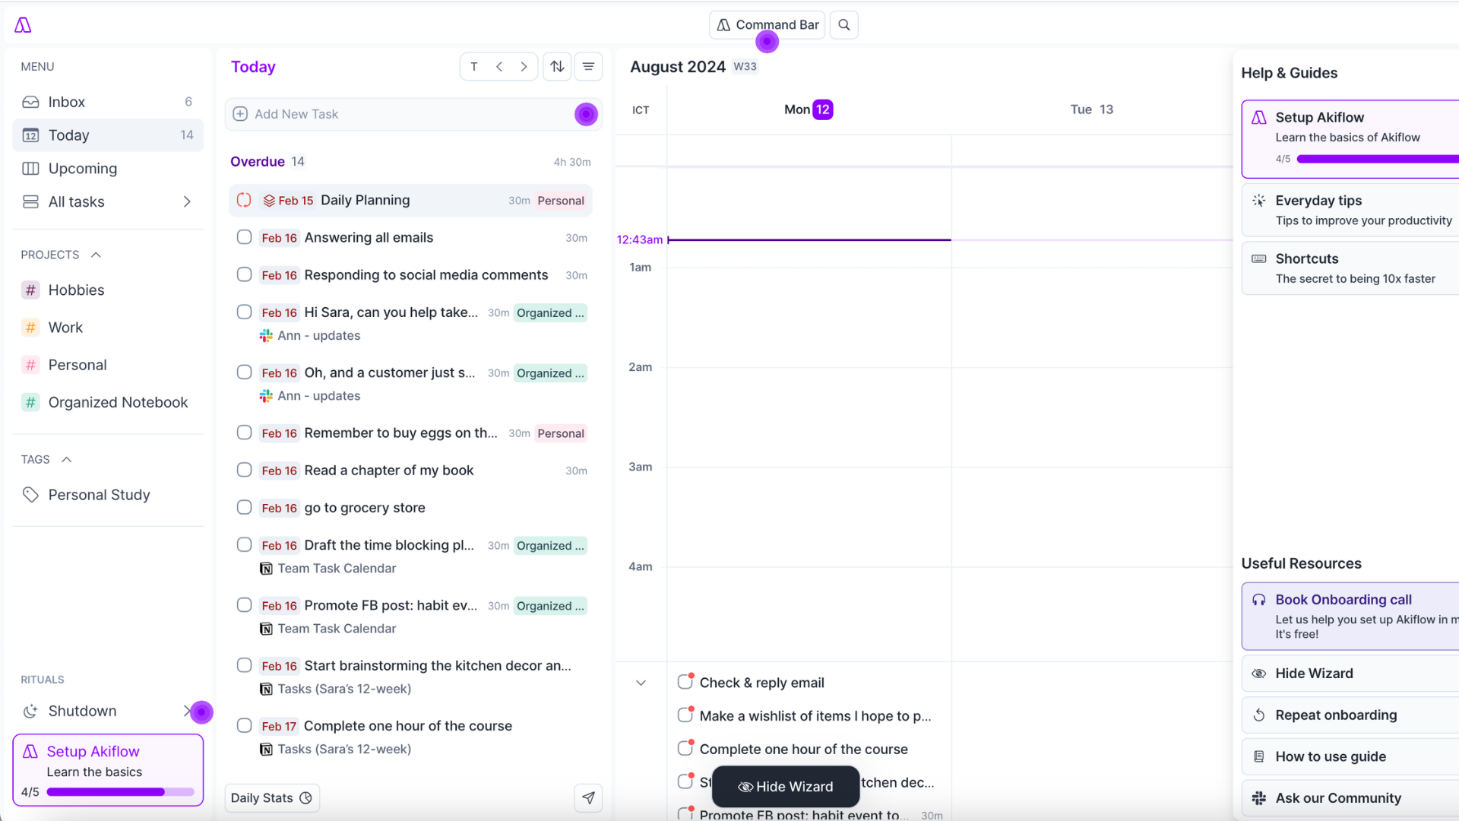
Task: Click the Daily Stats button
Action: (x=271, y=797)
